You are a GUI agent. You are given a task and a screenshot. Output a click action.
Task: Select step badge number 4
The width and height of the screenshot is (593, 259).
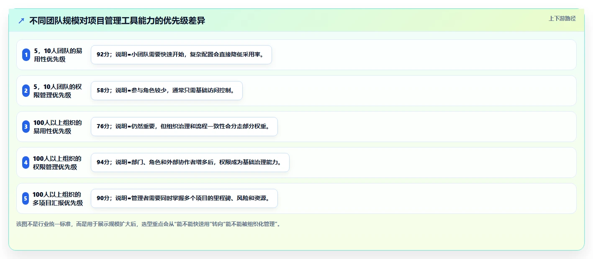[x=26, y=163]
